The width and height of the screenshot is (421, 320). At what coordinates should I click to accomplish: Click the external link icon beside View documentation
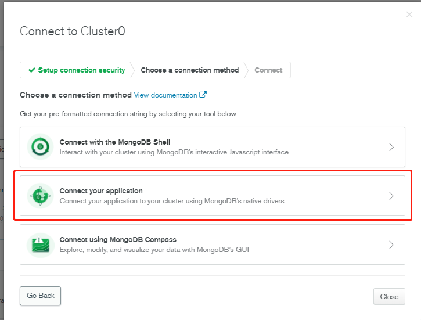pyautogui.click(x=203, y=95)
